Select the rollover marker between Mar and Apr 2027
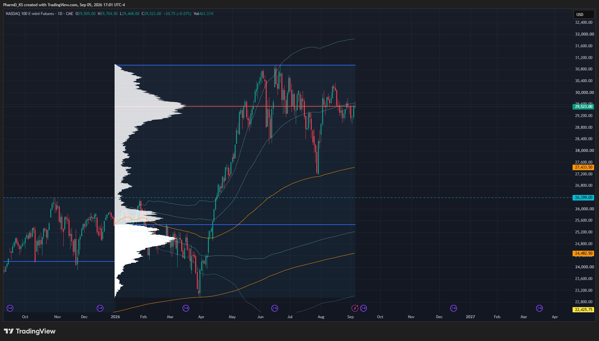Image resolution: width=599 pixels, height=341 pixels. coord(539,308)
